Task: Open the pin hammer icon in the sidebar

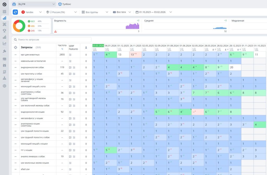Action: [4, 51]
